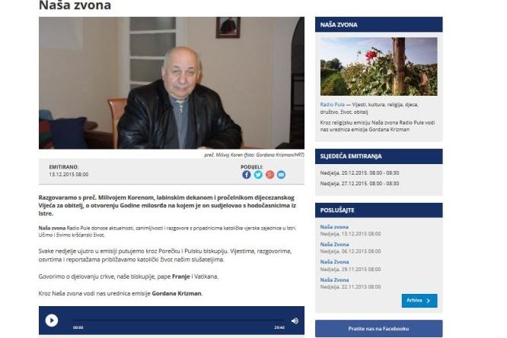Click the photo of Milivoj Koren
Image resolution: width=507 pixels, height=338 pixels.
(x=171, y=83)
